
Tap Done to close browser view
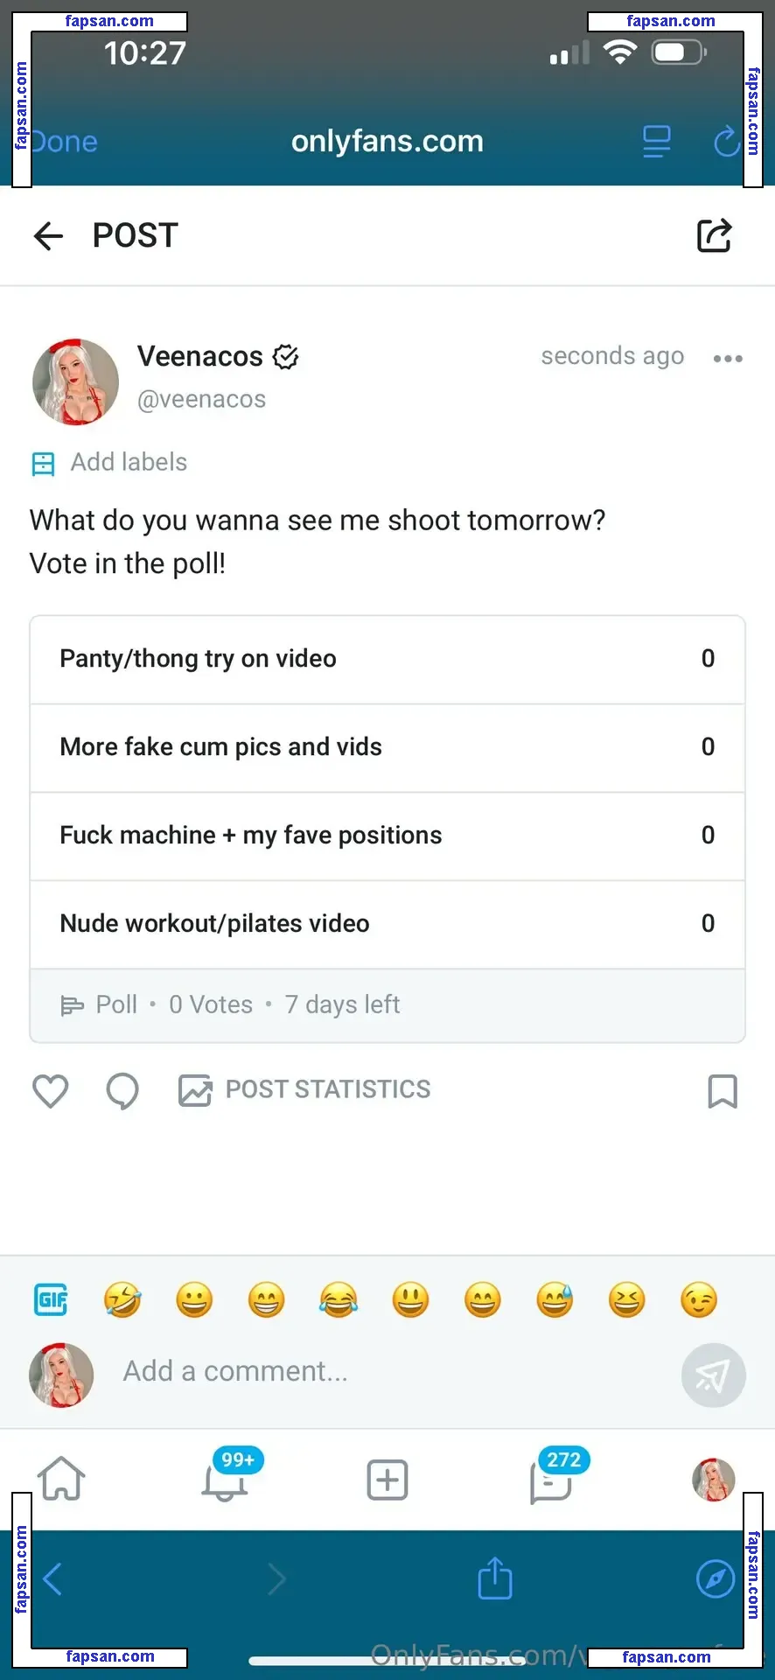(x=65, y=142)
